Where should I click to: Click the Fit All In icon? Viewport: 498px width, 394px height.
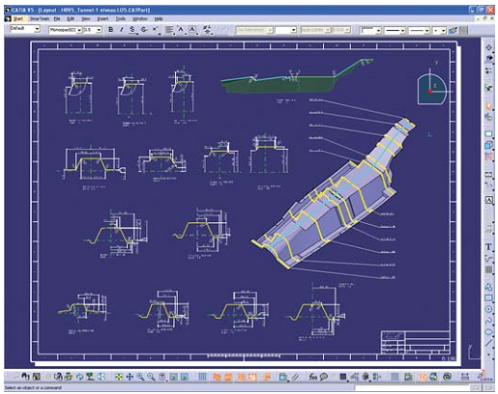[119, 377]
